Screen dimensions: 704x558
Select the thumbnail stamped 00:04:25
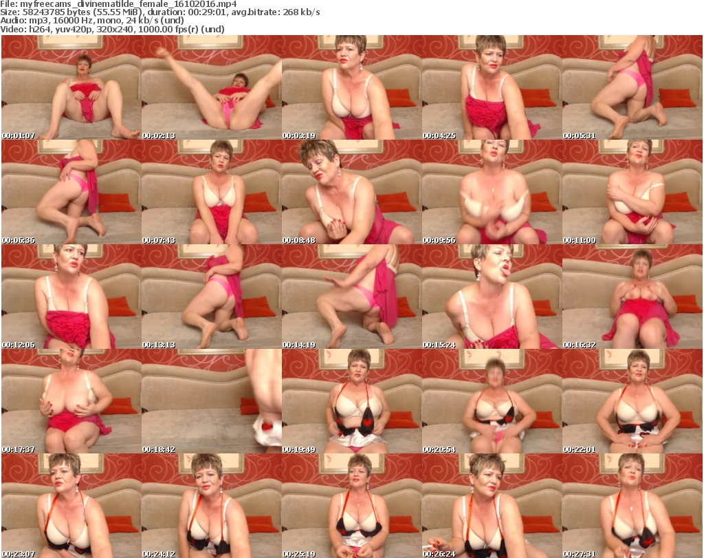tap(492, 87)
